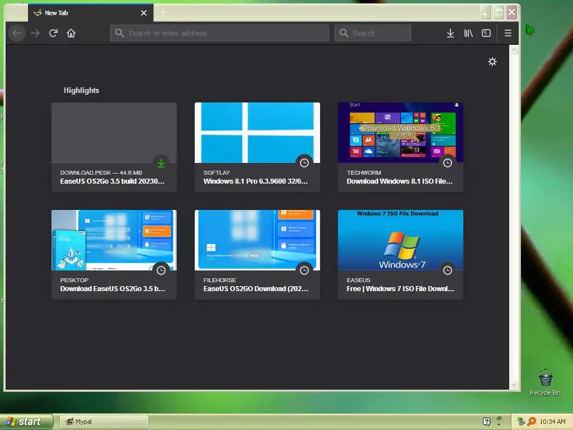Select the New Tab tab

pyautogui.click(x=91, y=13)
